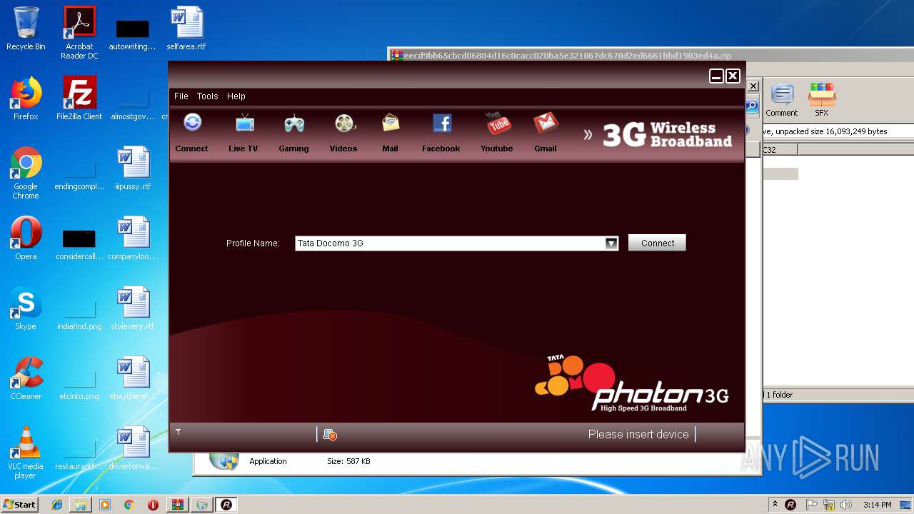This screenshot has height=514, width=914.
Task: Click the clock showing 3:14 PM
Action: coord(877,505)
